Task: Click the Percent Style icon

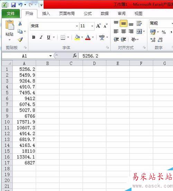Action: pyautogui.click(x=164, y=32)
